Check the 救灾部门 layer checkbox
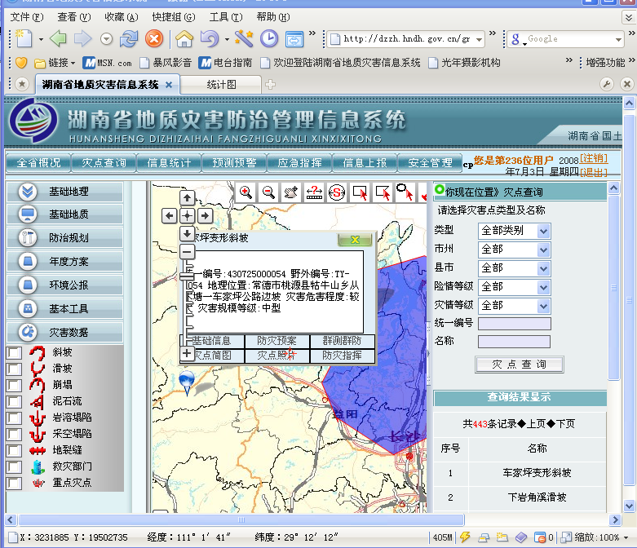Viewport: 637px width, 548px height. [x=14, y=466]
